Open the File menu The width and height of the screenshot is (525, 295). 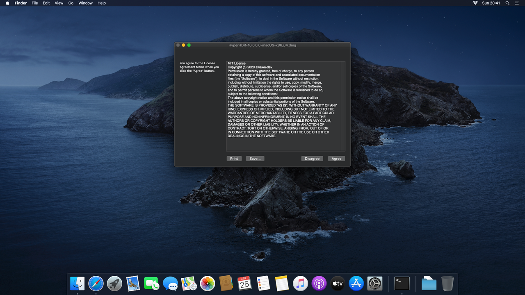coord(35,3)
